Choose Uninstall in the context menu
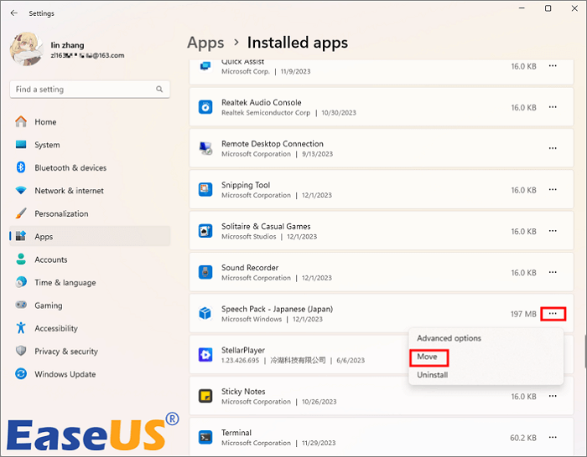This screenshot has width=587, height=457. (486, 375)
